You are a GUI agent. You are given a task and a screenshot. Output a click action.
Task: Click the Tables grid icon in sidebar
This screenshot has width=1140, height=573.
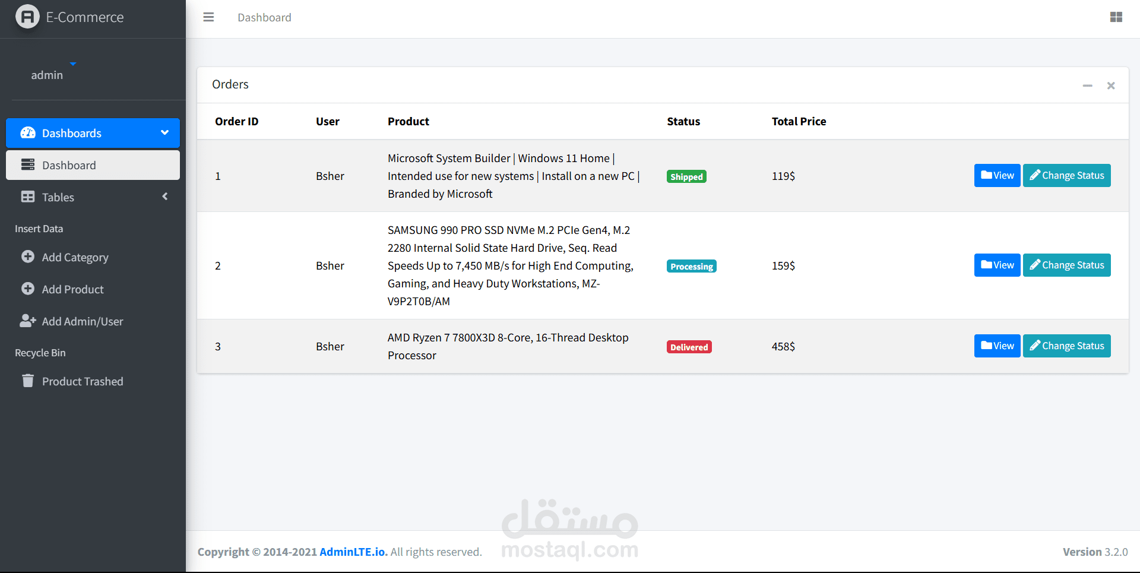tap(28, 197)
